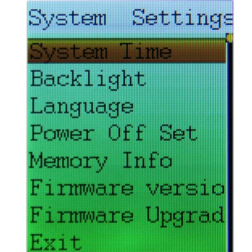Open the Firmware version item
Viewport: 252px width, 252px height.
coord(127,187)
